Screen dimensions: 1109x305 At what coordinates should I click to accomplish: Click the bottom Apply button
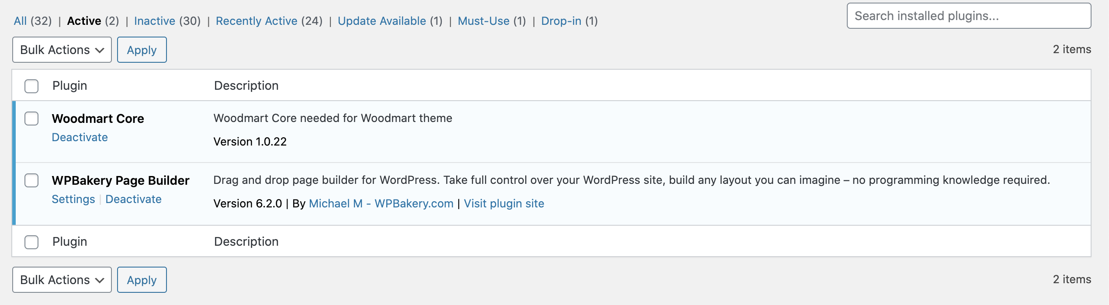[x=142, y=280]
